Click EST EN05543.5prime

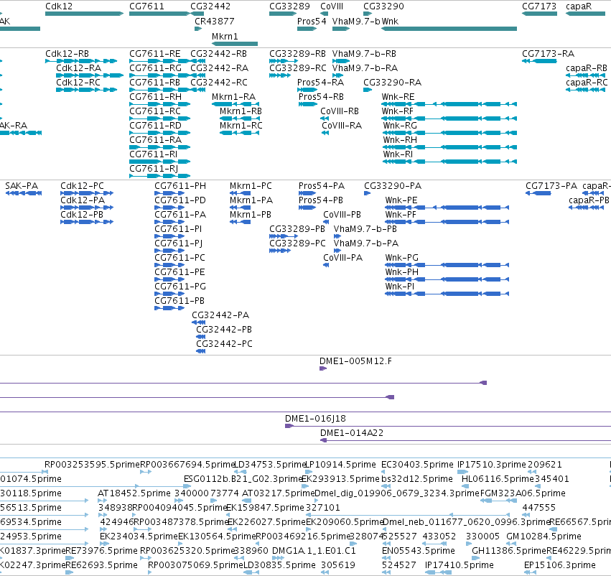419,550
